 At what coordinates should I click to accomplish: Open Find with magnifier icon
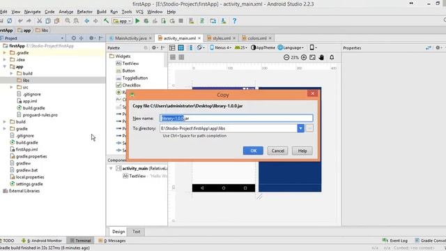click(x=68, y=21)
